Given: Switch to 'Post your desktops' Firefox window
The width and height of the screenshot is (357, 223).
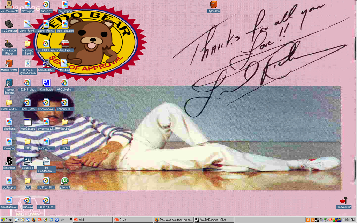Looking at the screenshot, I should (174, 220).
